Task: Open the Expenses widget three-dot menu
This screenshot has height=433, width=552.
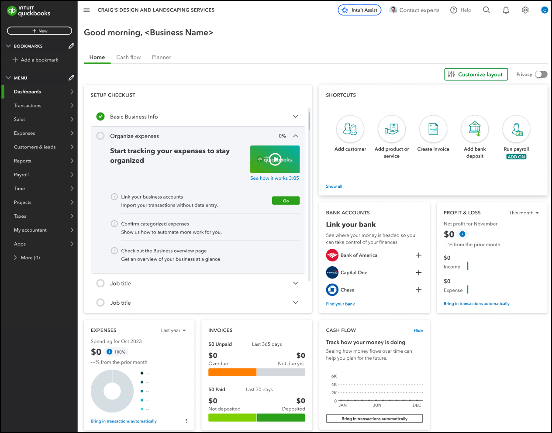Action: tap(186, 421)
